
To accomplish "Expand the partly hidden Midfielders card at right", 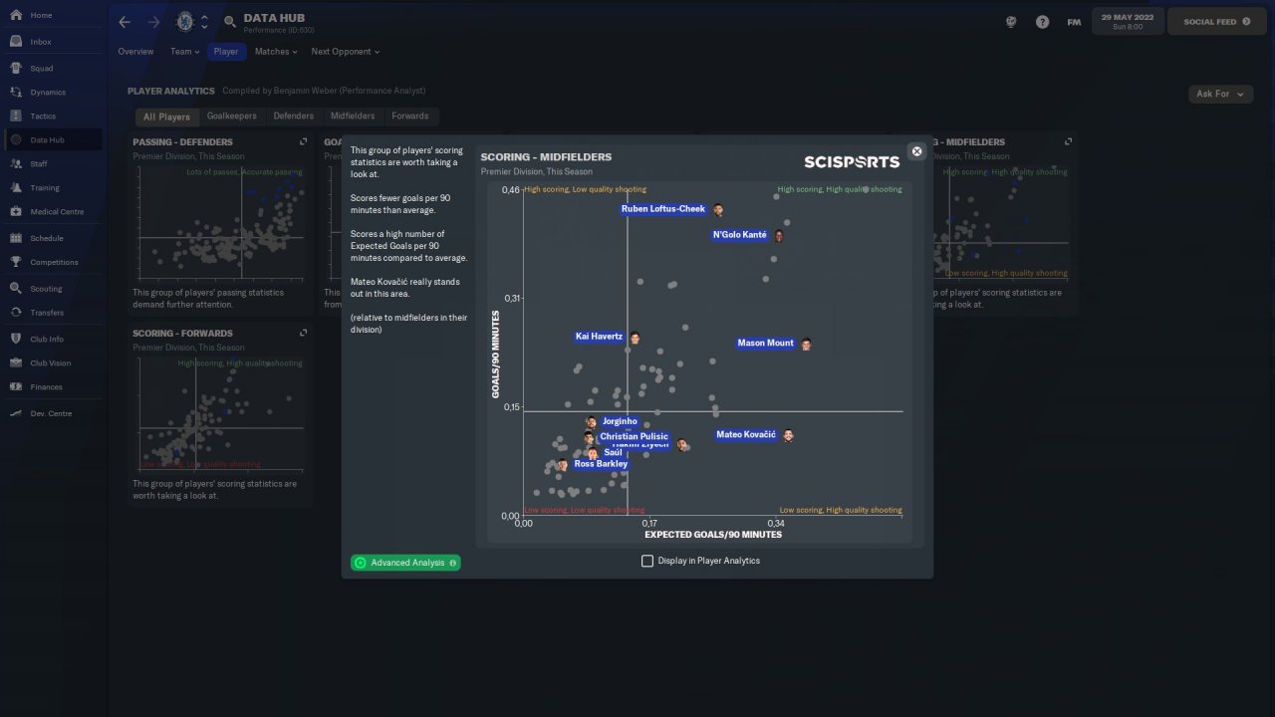I will coord(1069,142).
